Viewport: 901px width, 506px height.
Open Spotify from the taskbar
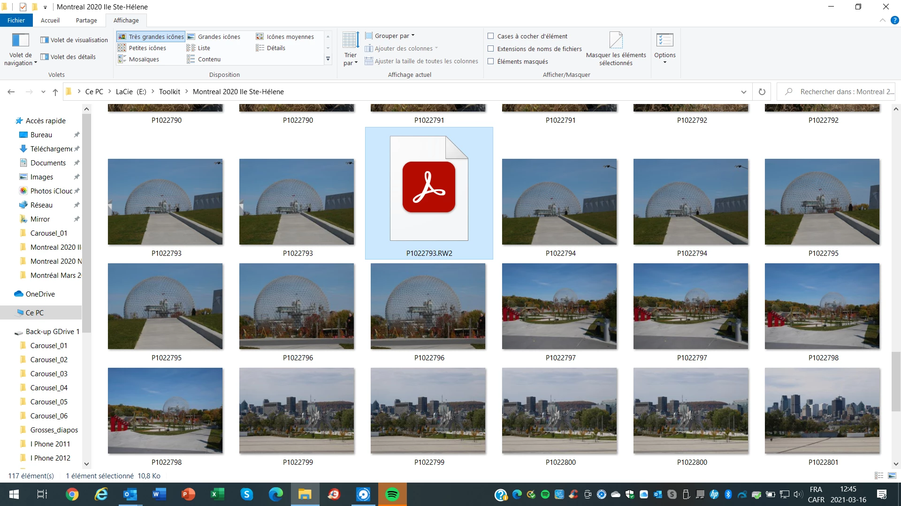[x=392, y=494]
